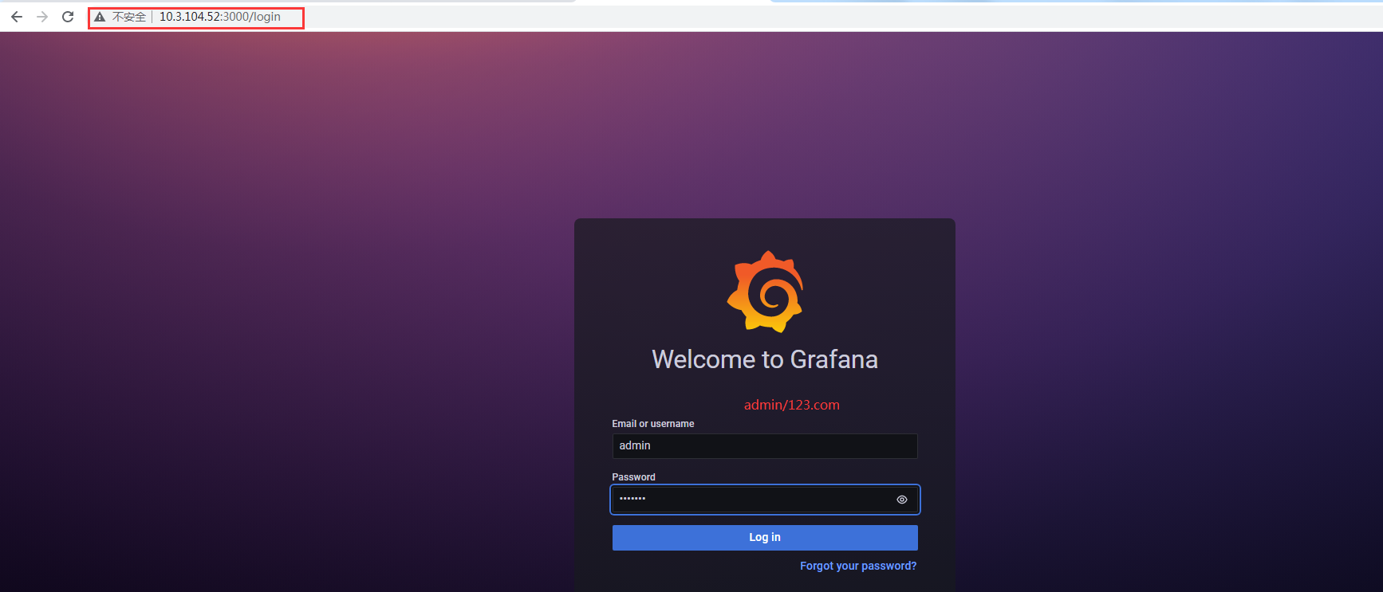Click the 不安全 security label
Image resolution: width=1383 pixels, height=592 pixels.
coord(129,17)
